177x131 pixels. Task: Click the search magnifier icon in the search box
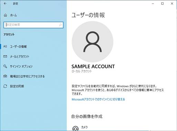(60, 25)
